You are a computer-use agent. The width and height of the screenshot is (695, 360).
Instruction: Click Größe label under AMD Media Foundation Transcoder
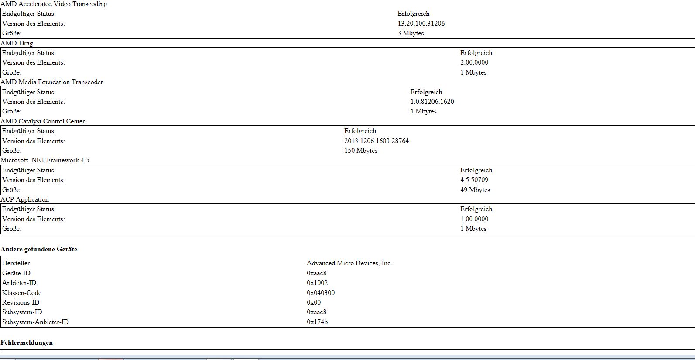tap(11, 111)
